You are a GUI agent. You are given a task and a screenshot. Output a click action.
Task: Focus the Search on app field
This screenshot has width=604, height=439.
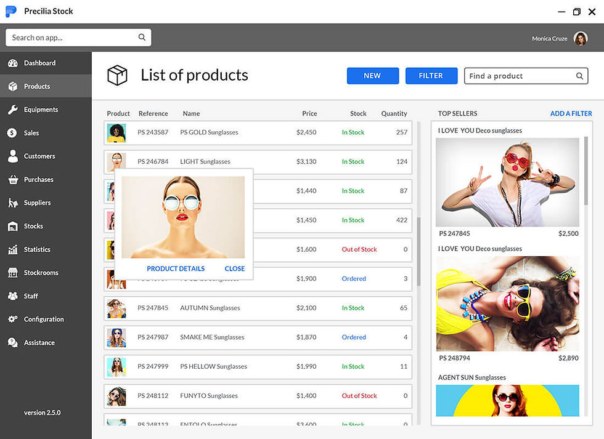(x=78, y=38)
